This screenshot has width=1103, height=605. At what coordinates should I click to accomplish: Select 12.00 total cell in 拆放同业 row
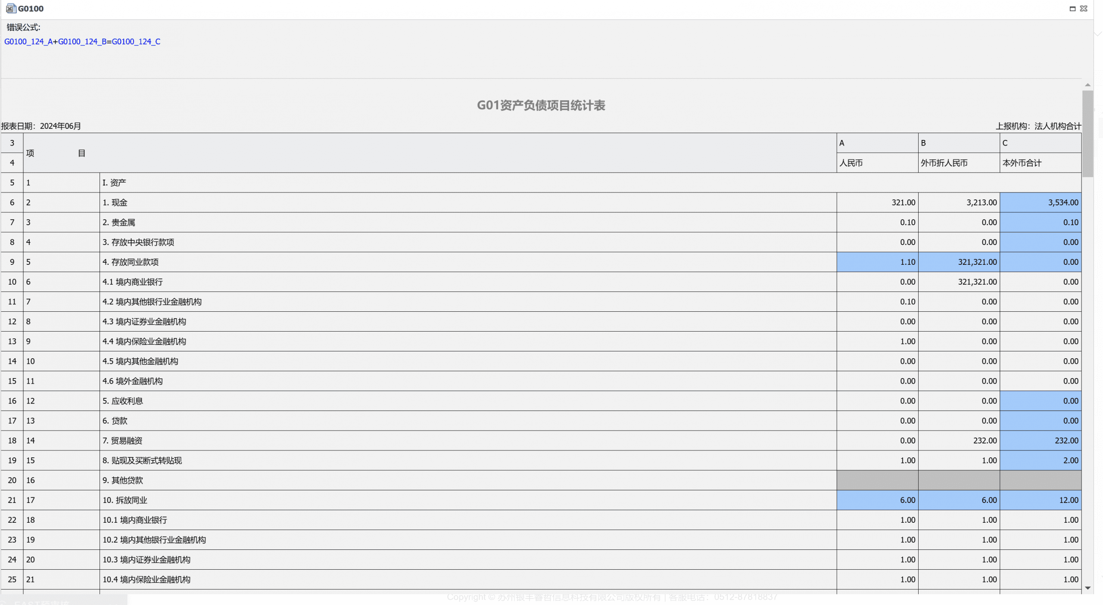pyautogui.click(x=1041, y=500)
